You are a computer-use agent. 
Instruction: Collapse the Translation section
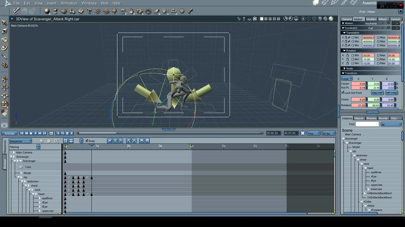click(x=344, y=33)
